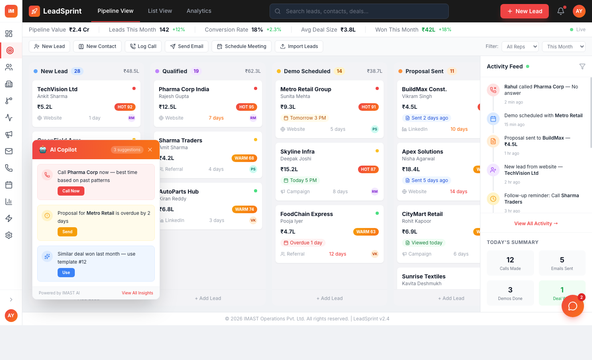Viewport: 592px width, 360px height.
Task: Click the New Lead button in the header
Action: click(x=524, y=11)
